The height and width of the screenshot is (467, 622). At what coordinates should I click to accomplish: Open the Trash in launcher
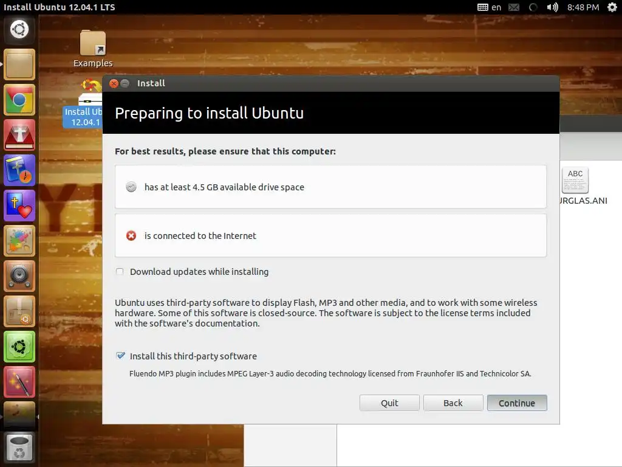coord(19,448)
